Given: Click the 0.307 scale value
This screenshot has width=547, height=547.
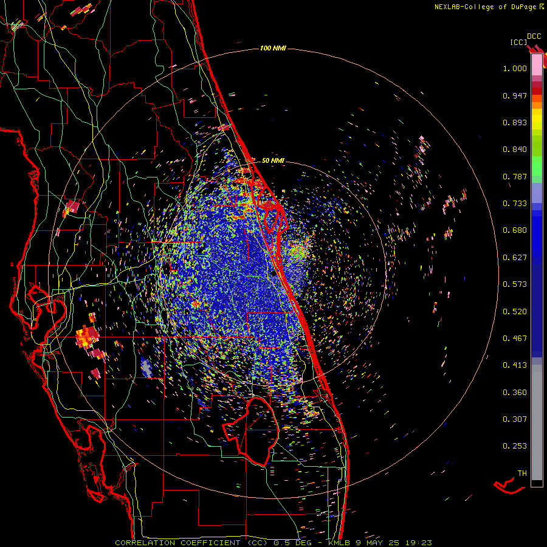Looking at the screenshot, I should click(515, 419).
